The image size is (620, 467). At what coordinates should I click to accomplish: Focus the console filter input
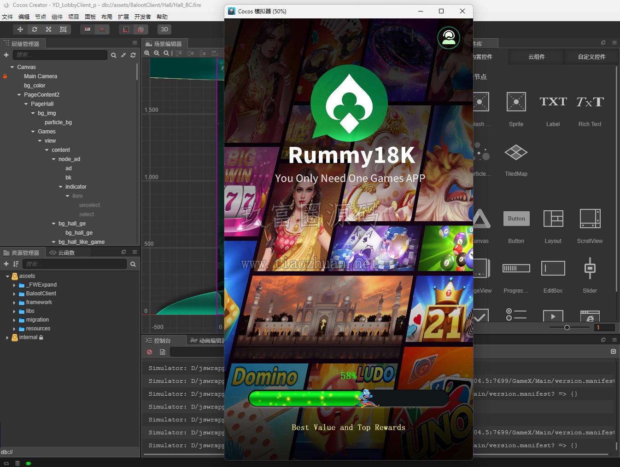pyautogui.click(x=197, y=352)
